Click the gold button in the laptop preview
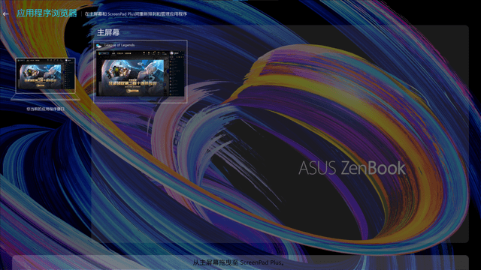Image resolution: width=481 pixels, height=270 pixels. coord(40,85)
